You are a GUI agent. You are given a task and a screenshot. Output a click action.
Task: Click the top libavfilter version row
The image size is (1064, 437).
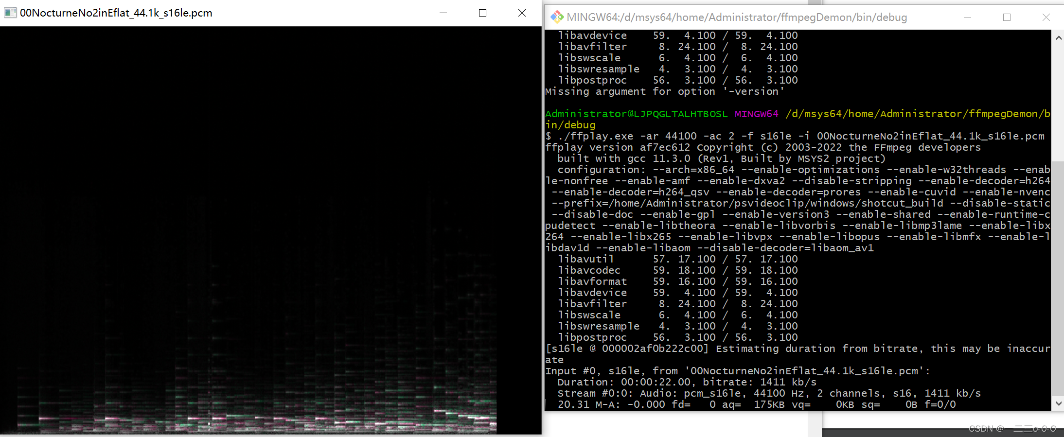[x=678, y=47]
